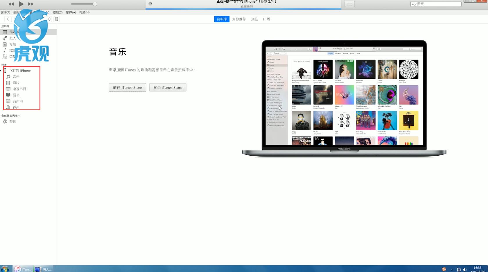Screen dimensions: 488x272
Task: Open the 控制(C) menu
Action: pos(58,12)
